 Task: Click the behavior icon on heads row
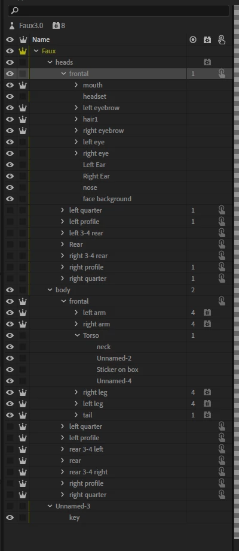pyautogui.click(x=207, y=62)
